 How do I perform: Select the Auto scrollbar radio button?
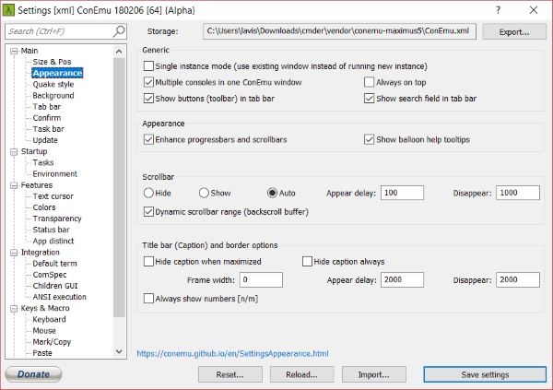click(x=272, y=193)
